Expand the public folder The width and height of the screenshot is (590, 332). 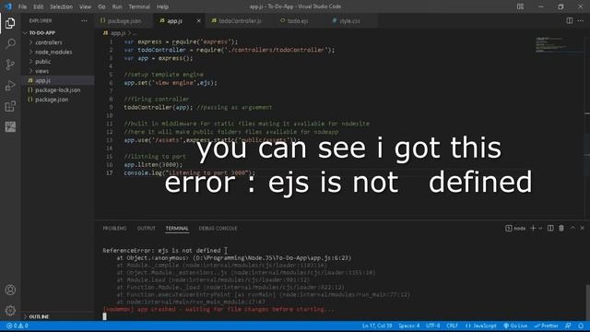coord(43,62)
